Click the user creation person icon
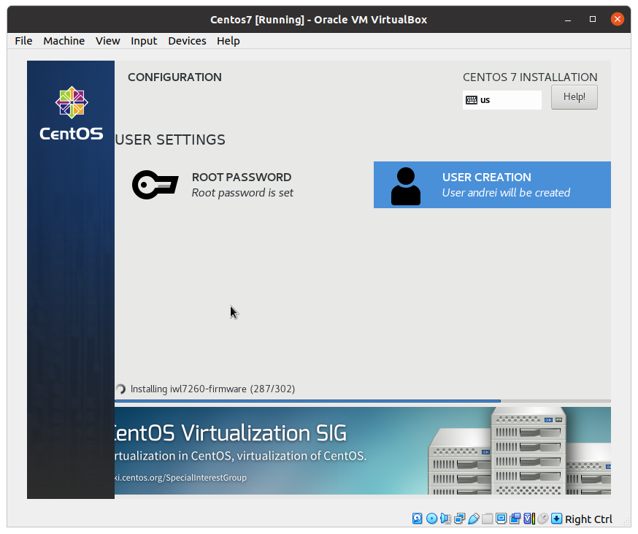The width and height of the screenshot is (638, 534). click(x=405, y=186)
